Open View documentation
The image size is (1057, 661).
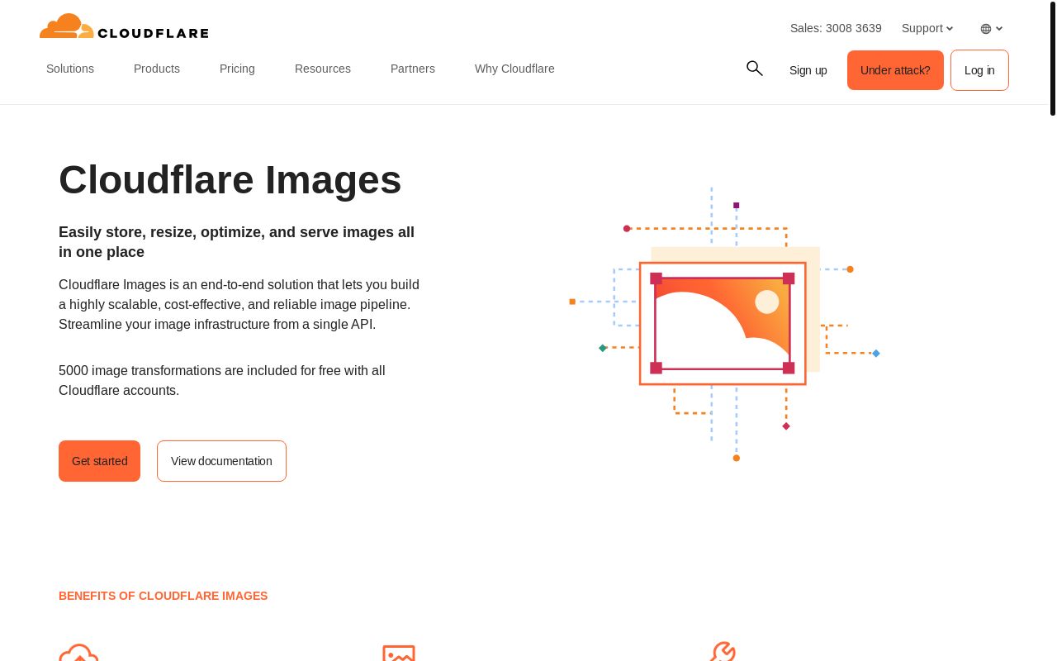(x=221, y=461)
